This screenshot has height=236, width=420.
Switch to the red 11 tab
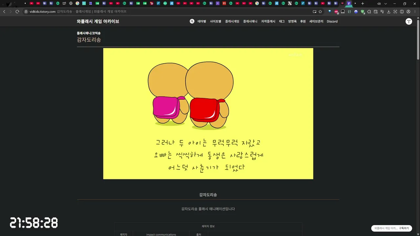click(224, 3)
